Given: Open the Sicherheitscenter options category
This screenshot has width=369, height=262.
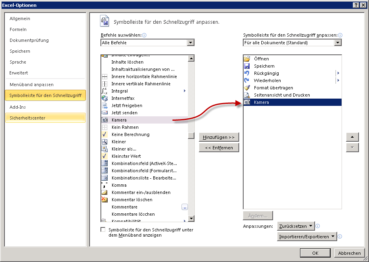Looking at the screenshot, I should pos(45,118).
